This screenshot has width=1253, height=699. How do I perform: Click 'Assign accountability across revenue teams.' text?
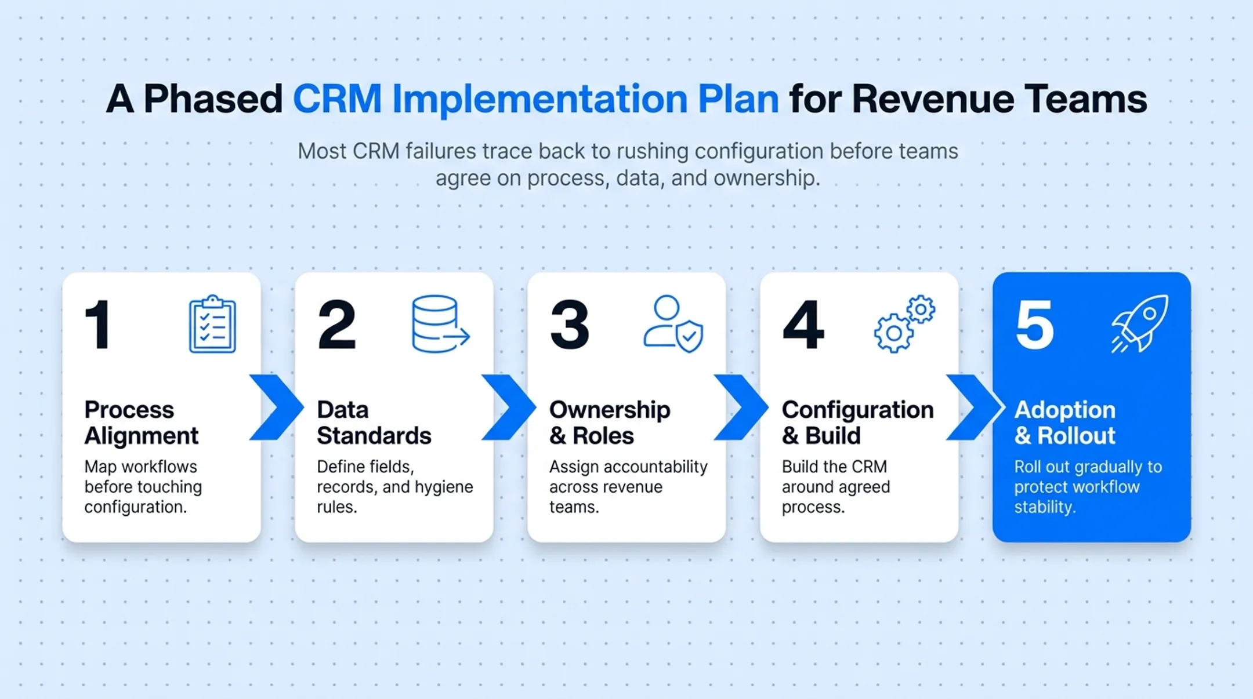point(628,487)
